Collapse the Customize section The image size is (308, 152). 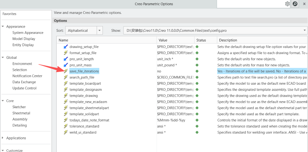3,151
